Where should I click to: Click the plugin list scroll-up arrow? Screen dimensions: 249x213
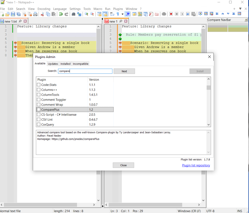(208, 79)
